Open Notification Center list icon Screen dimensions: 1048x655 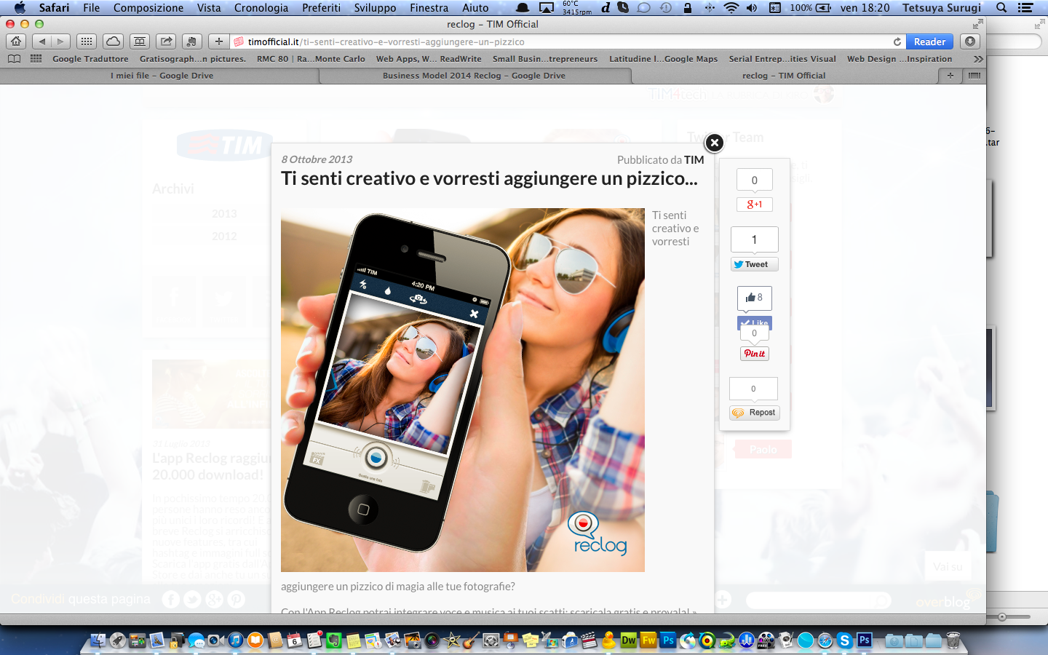coord(1025,7)
